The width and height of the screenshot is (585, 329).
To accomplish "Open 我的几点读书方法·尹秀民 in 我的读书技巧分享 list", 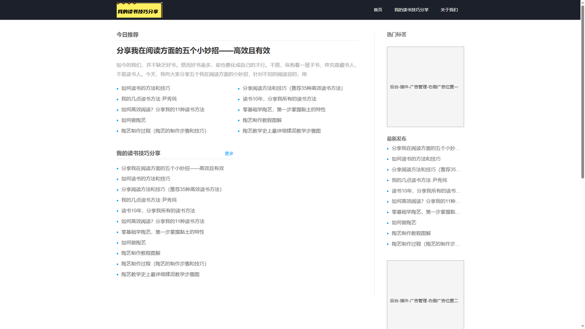I will point(149,200).
